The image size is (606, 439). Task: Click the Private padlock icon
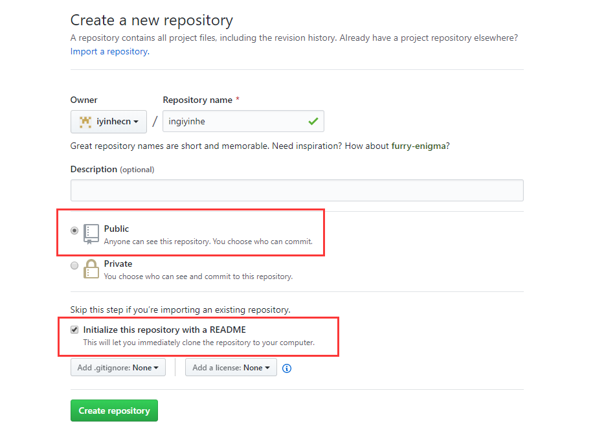pyautogui.click(x=91, y=269)
